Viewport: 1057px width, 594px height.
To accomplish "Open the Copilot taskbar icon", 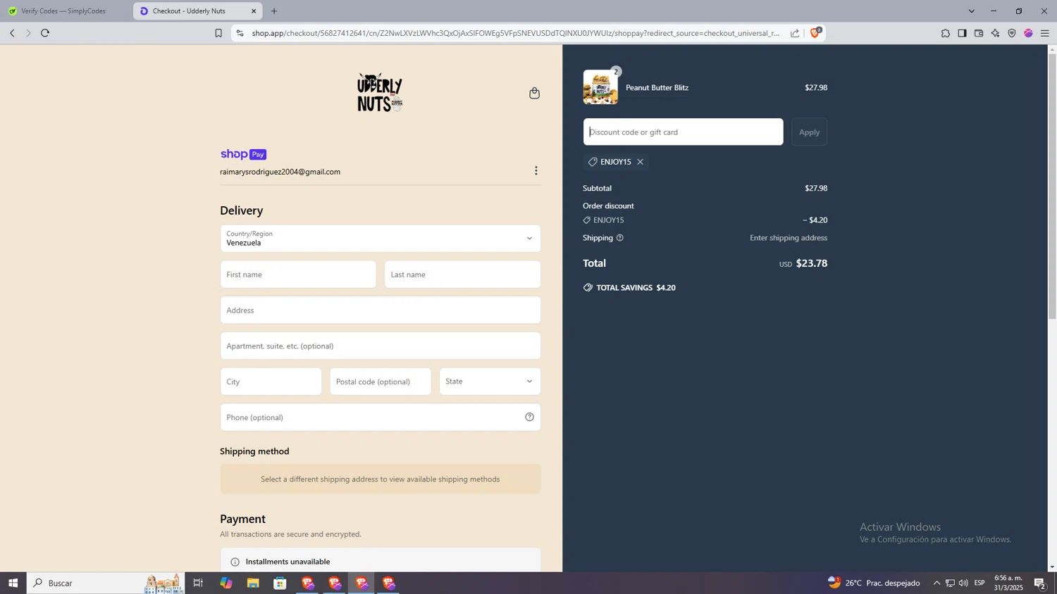I will point(225,583).
